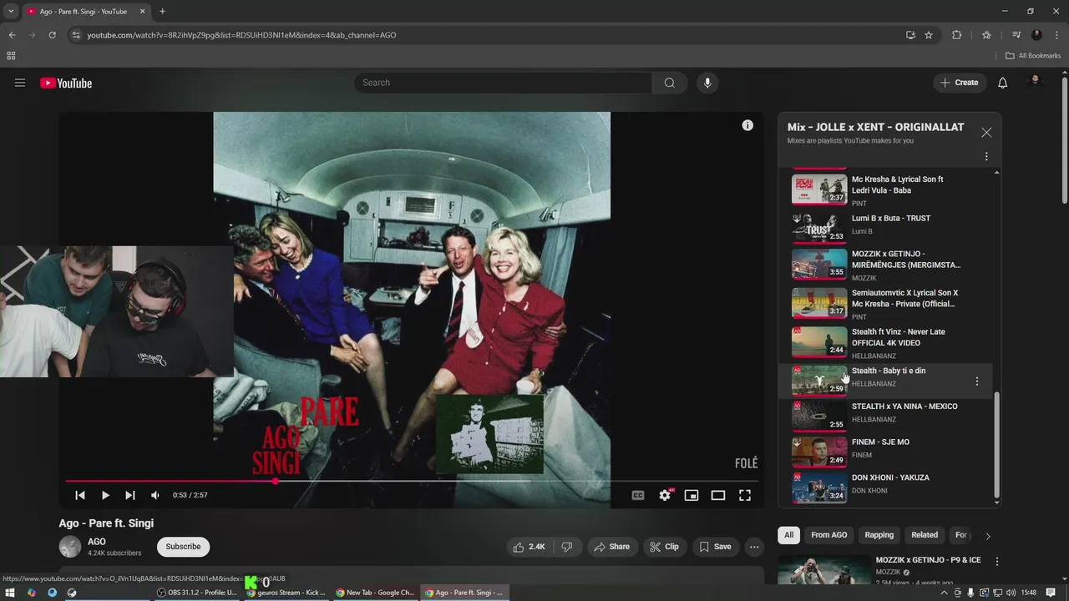The image size is (1069, 601).
Task: Open options for Stealth - Baby ti e din
Action: click(x=977, y=381)
